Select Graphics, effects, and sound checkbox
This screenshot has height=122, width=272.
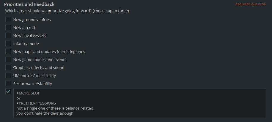8,68
